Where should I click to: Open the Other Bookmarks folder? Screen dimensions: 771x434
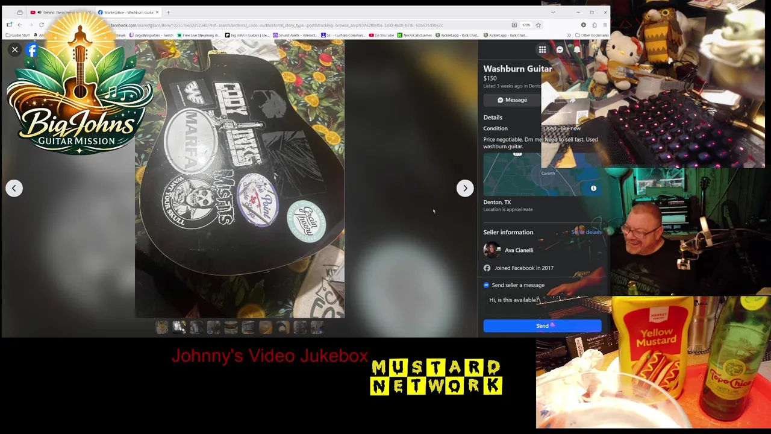coord(592,35)
